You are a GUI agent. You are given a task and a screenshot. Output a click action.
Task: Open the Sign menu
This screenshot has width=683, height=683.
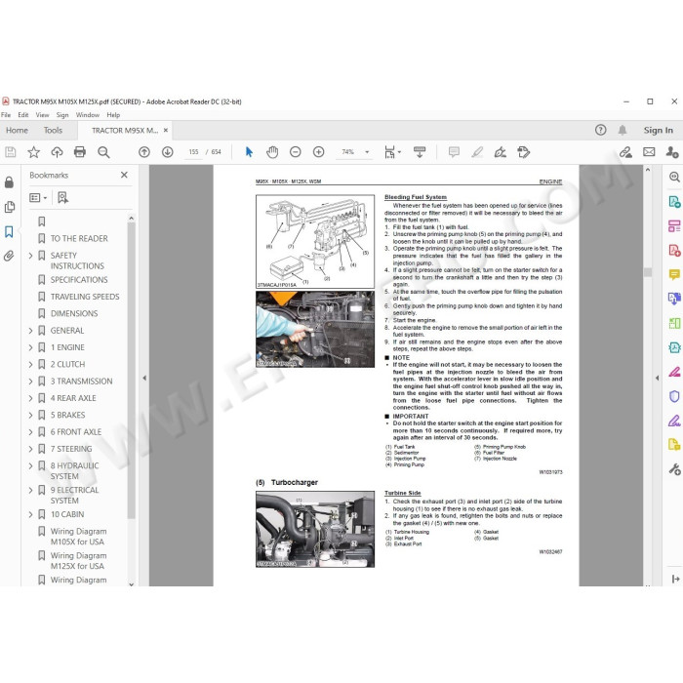tap(62, 115)
